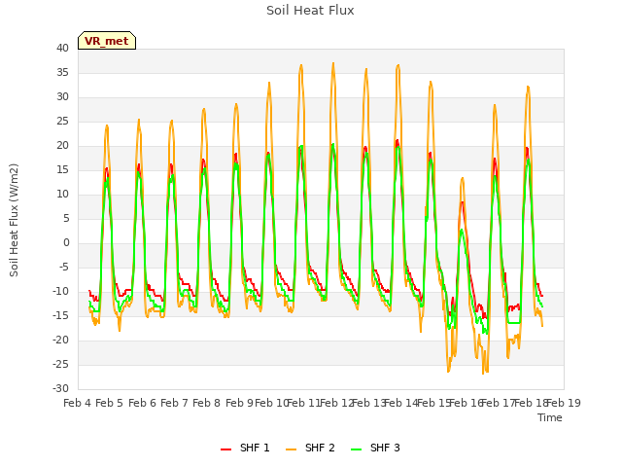Click the Feb 9 date tick label
This screenshot has height=467, width=622.
coord(239,403)
